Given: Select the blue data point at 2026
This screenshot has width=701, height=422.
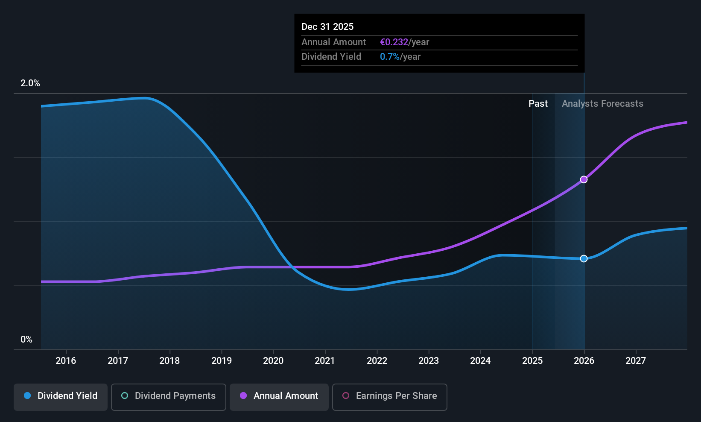Looking at the screenshot, I should [x=584, y=258].
